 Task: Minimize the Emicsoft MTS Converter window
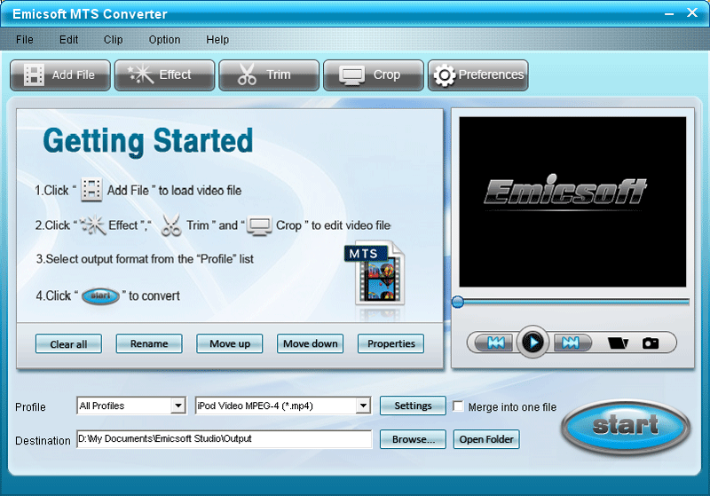point(669,13)
